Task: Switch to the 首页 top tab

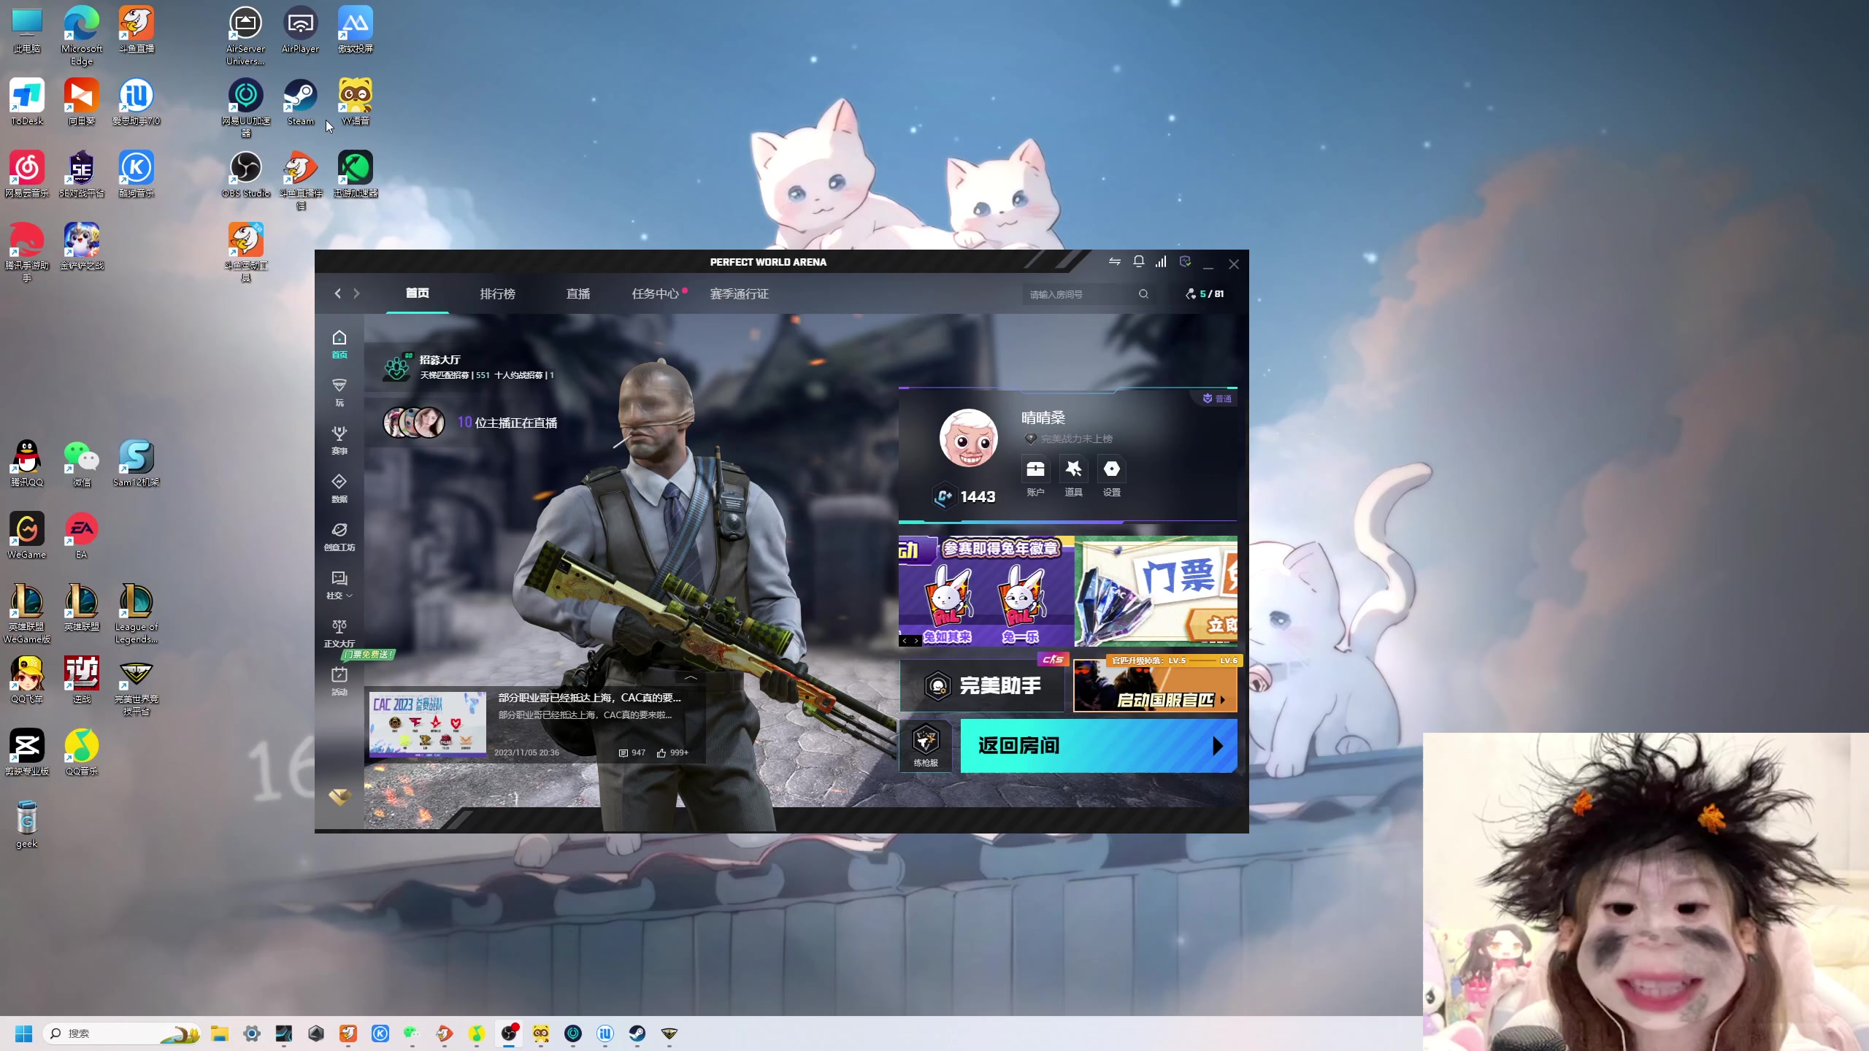Action: point(418,293)
